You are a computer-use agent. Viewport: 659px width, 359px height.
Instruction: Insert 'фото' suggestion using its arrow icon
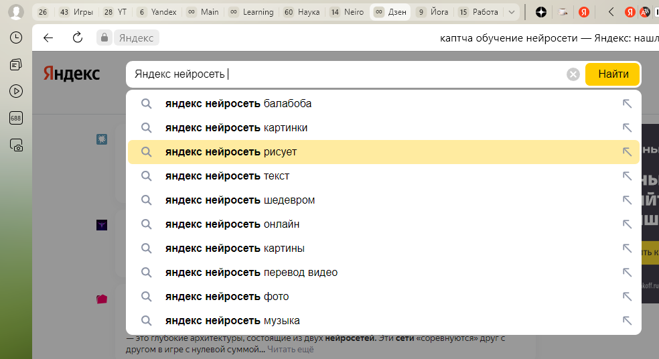point(627,296)
